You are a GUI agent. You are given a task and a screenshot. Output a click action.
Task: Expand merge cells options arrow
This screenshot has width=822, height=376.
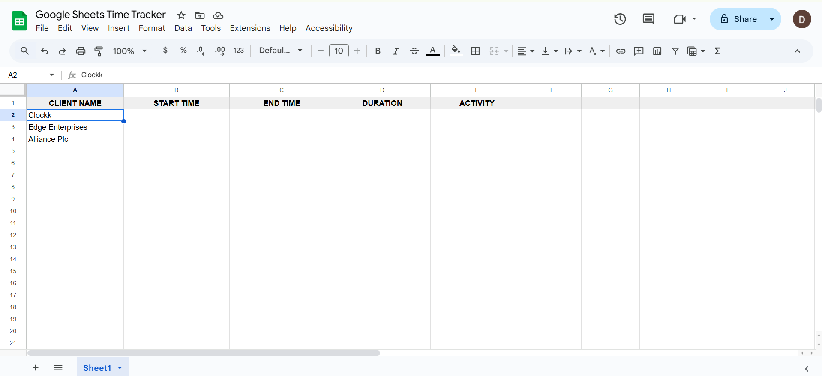pos(506,51)
